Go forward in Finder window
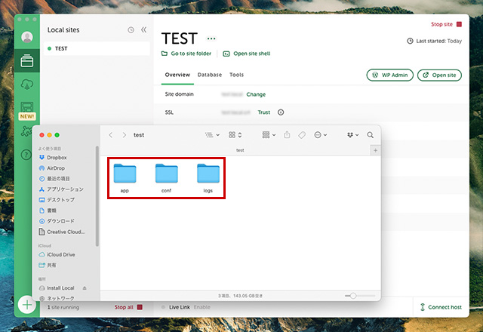 (124, 135)
